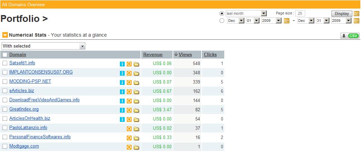Sort the table by Clicks column

click(x=210, y=54)
